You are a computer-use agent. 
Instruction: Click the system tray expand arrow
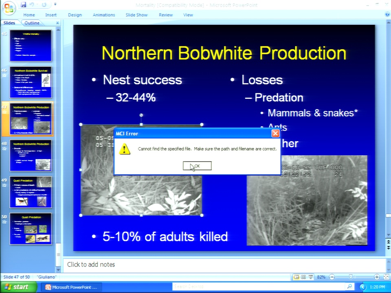[x=362, y=287]
